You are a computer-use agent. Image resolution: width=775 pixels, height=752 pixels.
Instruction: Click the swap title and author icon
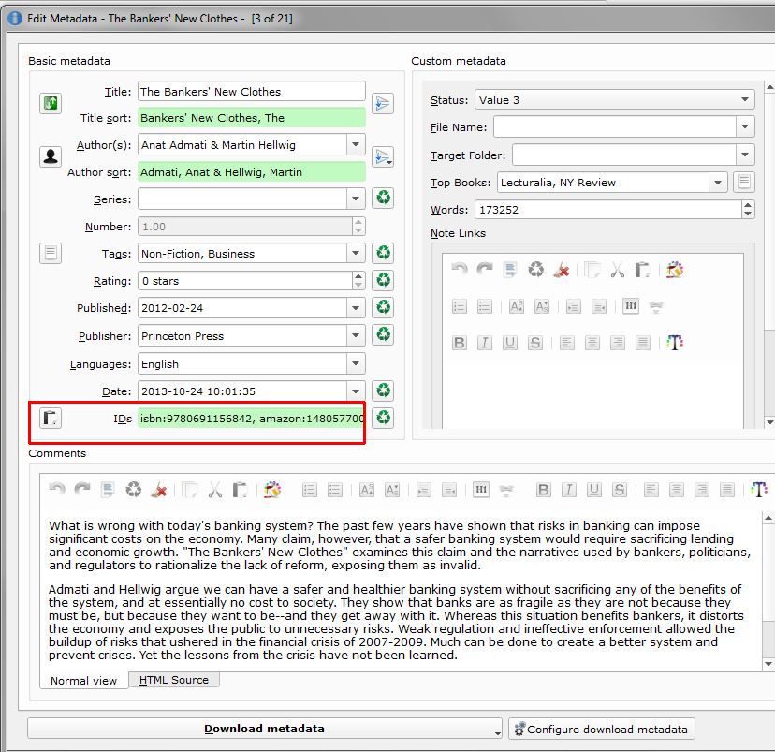51,103
